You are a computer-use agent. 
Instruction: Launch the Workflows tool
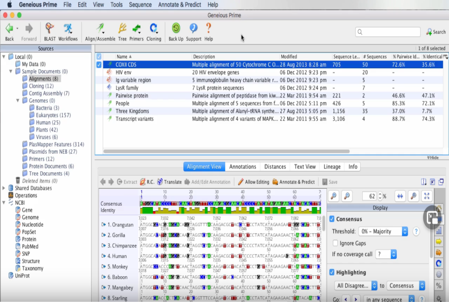(68, 29)
